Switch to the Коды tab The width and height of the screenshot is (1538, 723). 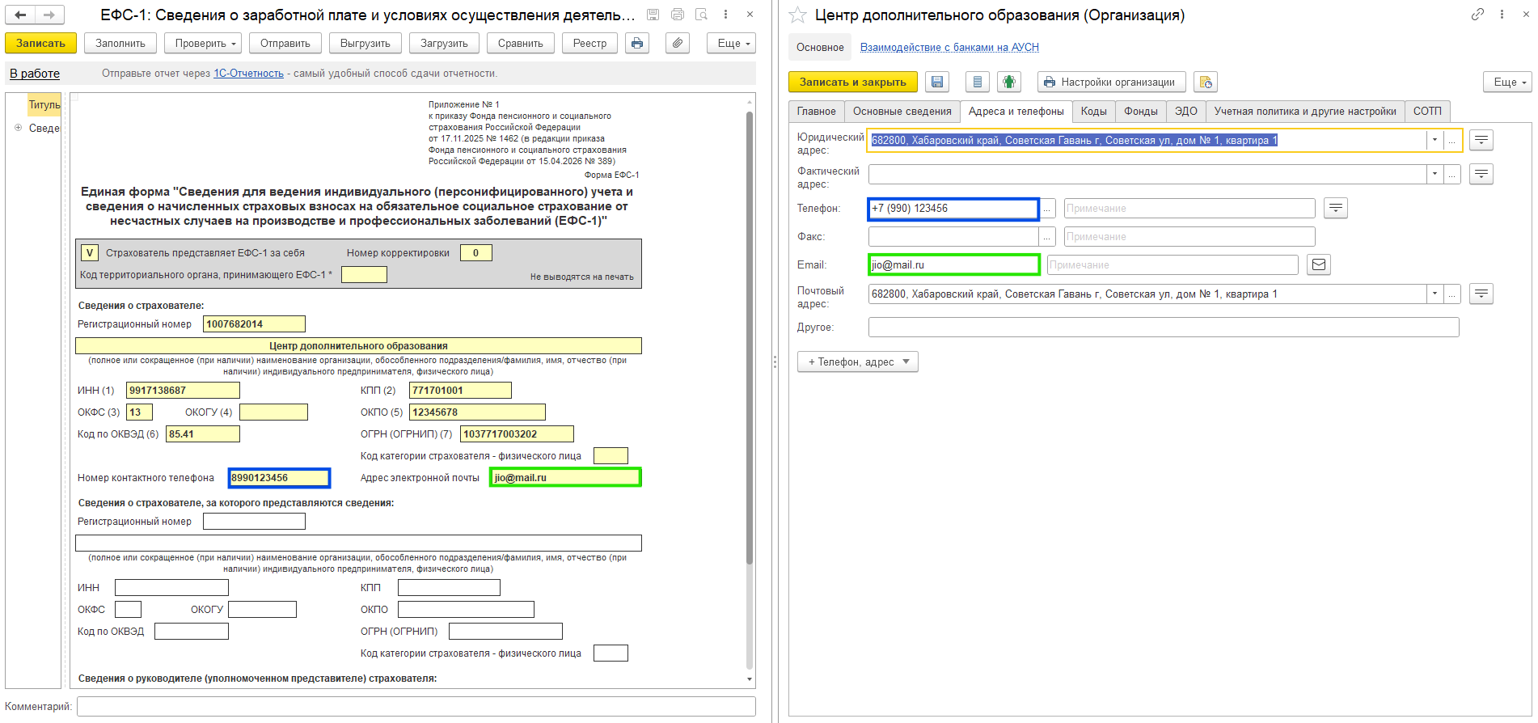click(x=1094, y=112)
